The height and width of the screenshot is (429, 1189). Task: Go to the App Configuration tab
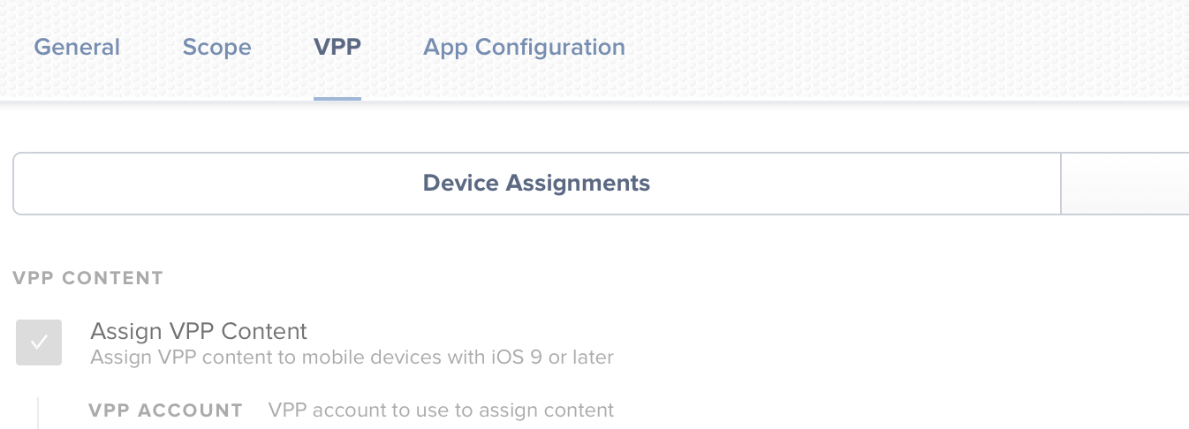coord(524,47)
